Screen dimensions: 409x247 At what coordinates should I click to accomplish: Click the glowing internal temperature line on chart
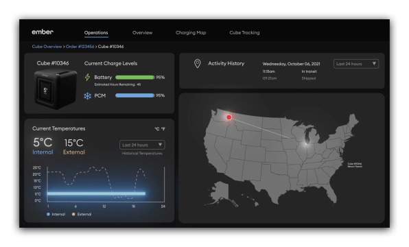coord(96,193)
